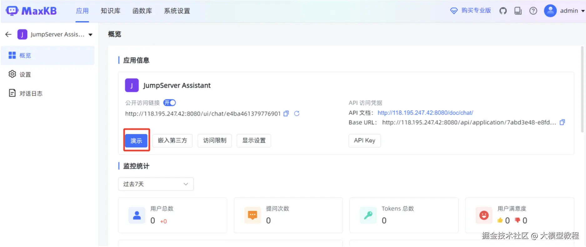Click the 演示 button

tap(136, 141)
